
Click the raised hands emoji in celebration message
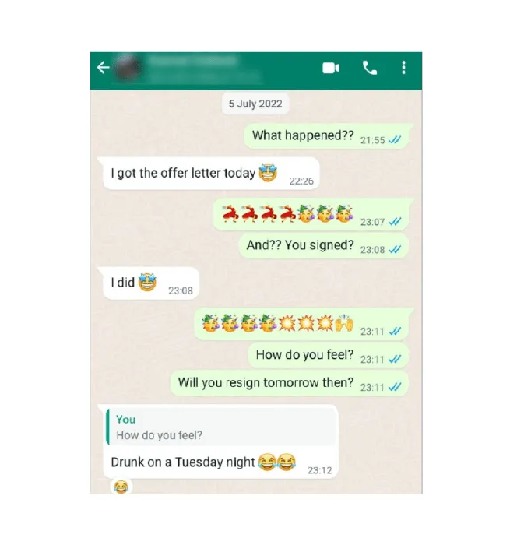(344, 323)
